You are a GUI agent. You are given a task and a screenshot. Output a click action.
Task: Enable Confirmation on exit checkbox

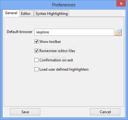click(36, 60)
